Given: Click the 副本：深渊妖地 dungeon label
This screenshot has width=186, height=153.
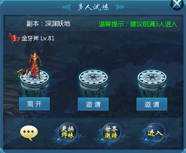Looking at the screenshot, I should coord(48,24).
